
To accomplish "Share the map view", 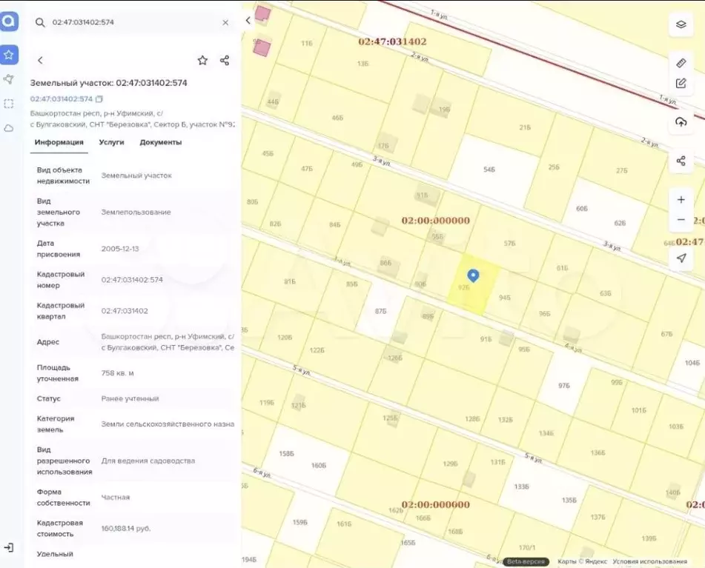I will [681, 161].
